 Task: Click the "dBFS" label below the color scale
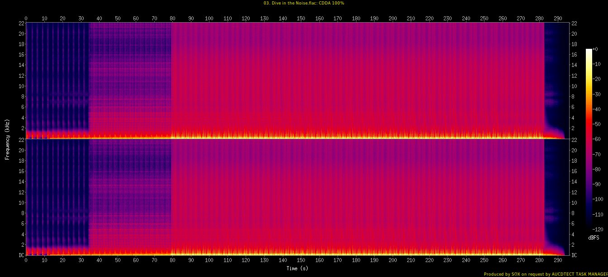click(594, 238)
